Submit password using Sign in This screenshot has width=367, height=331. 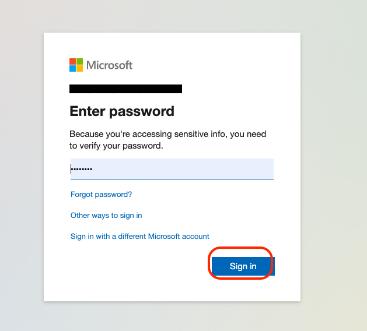point(243,266)
